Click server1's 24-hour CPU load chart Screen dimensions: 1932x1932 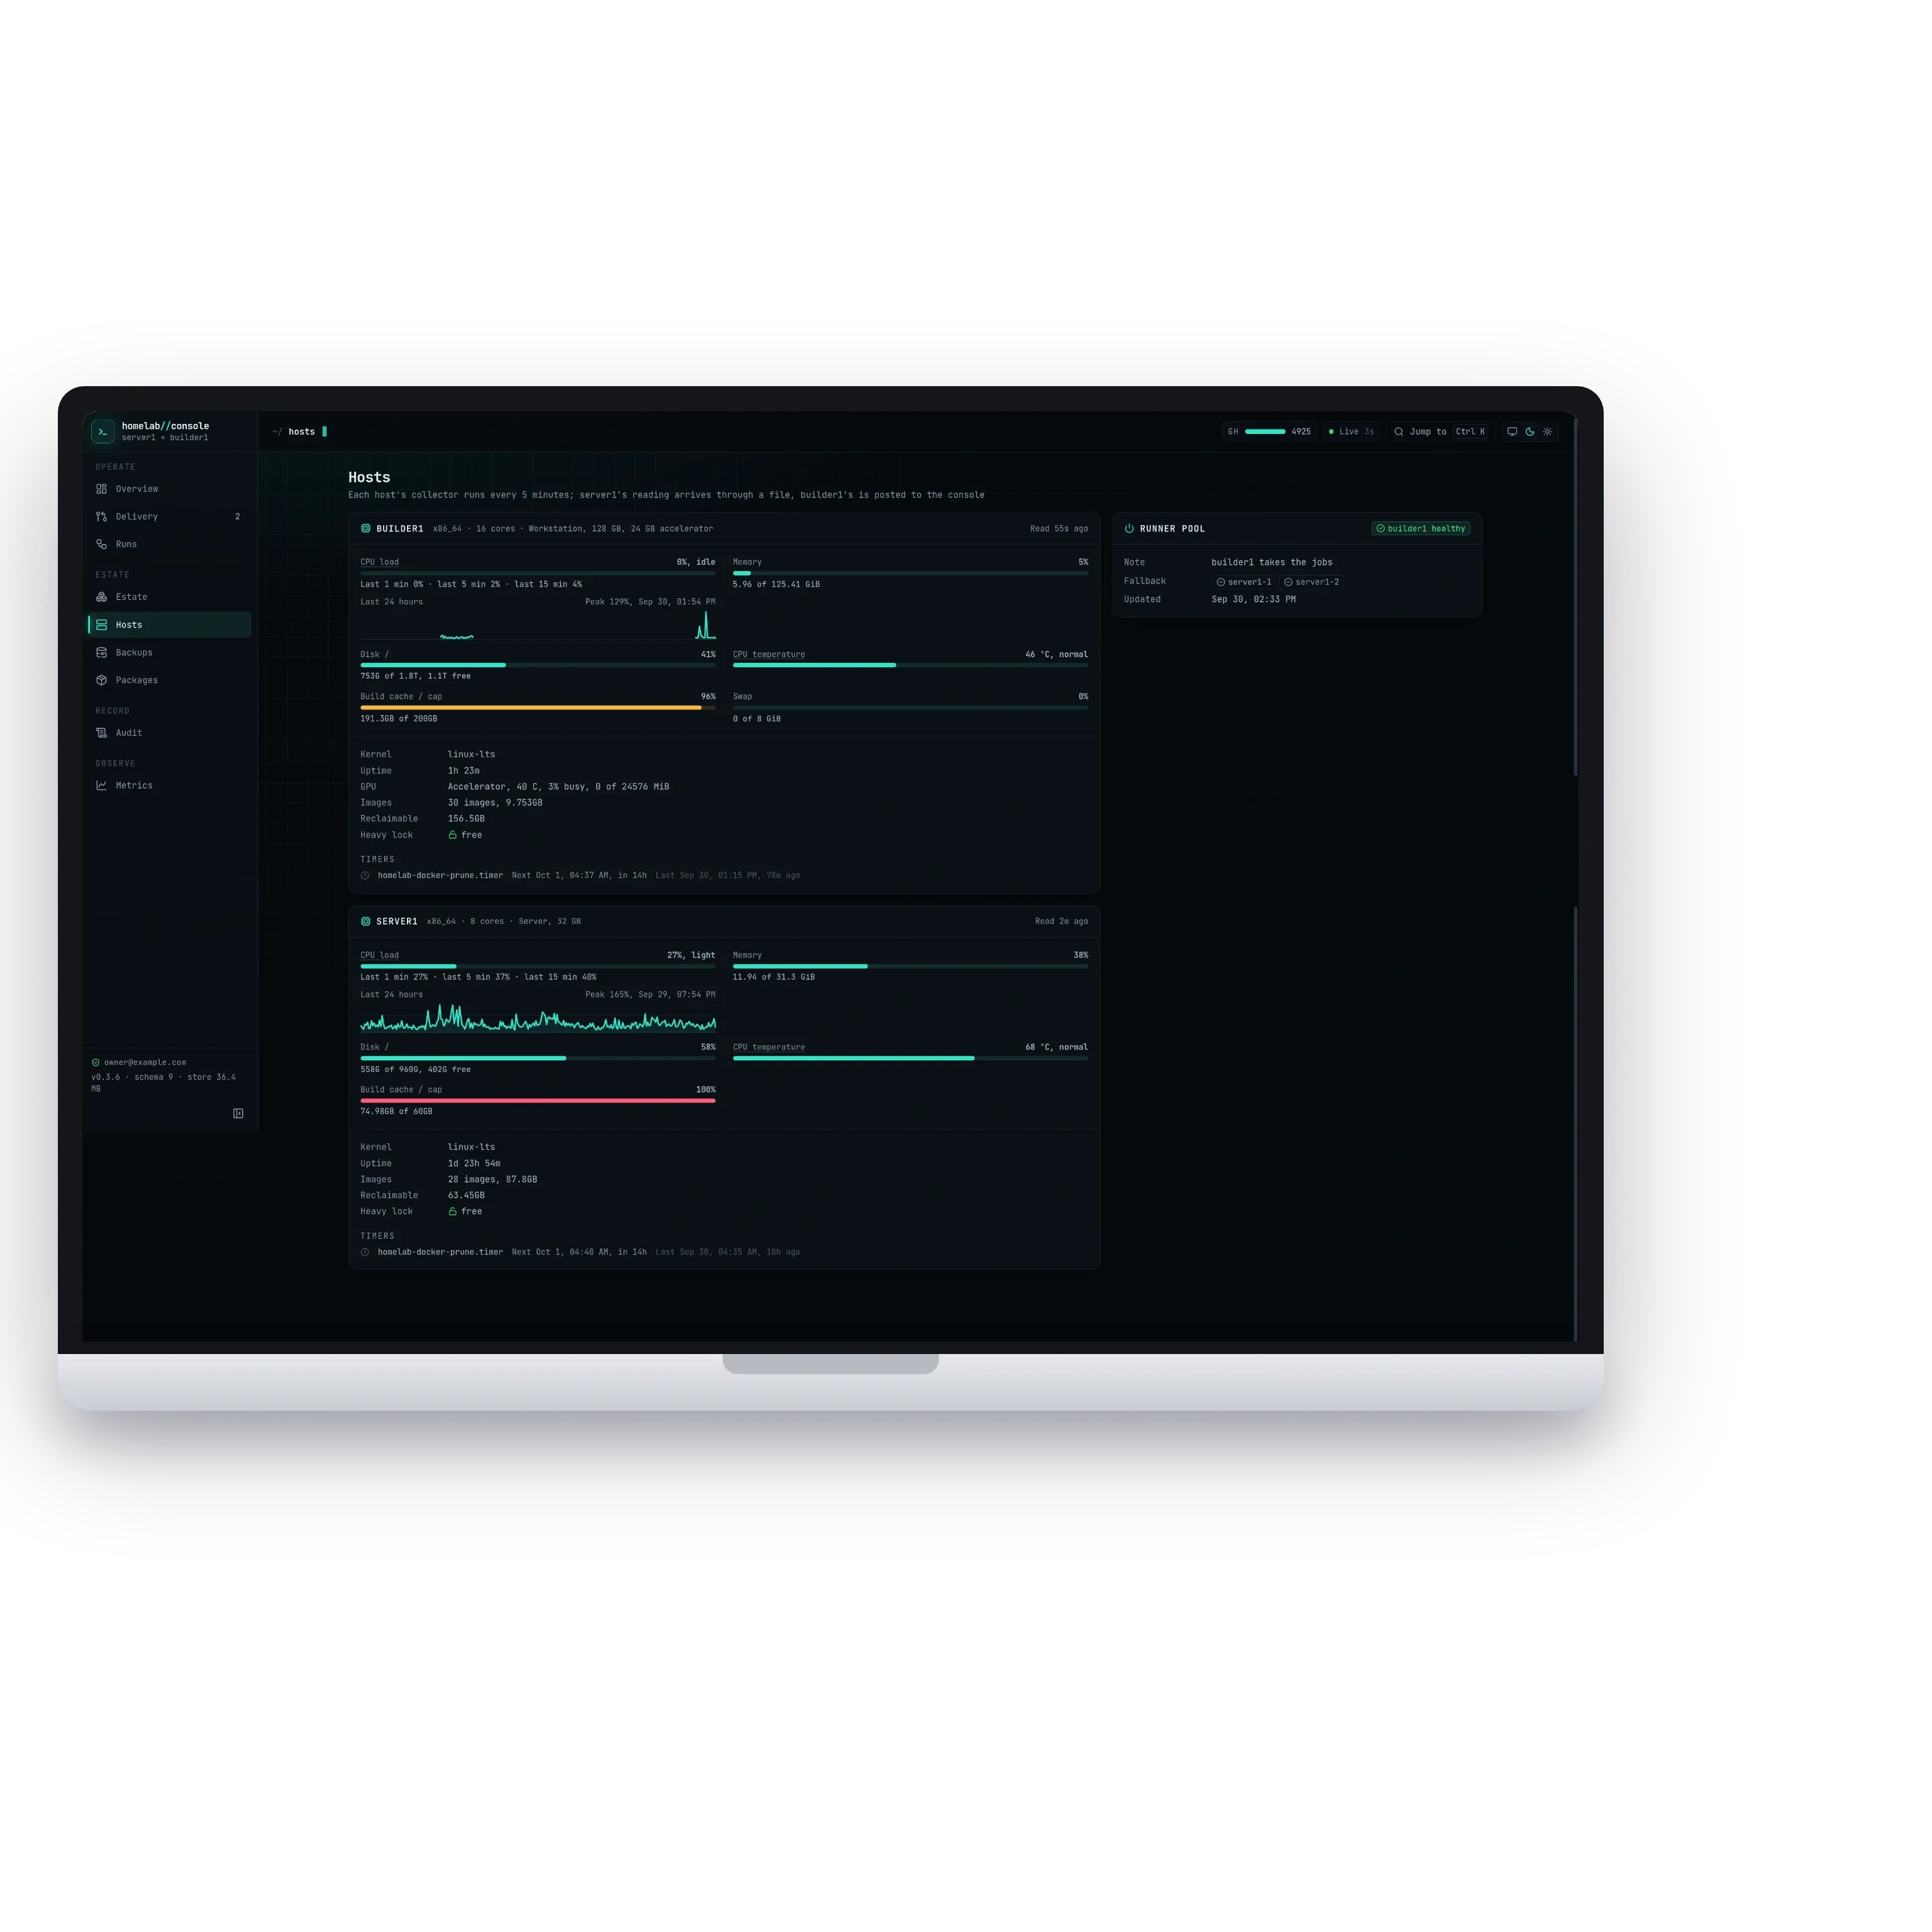pyautogui.click(x=538, y=1018)
